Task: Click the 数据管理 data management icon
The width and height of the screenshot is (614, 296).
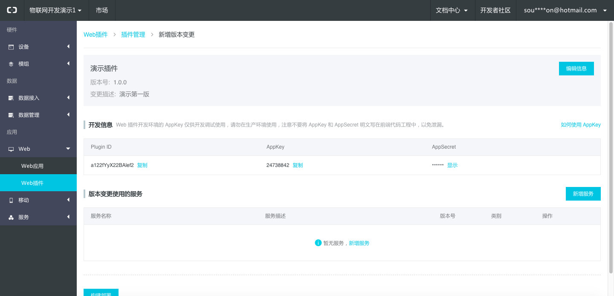Action: click(x=11, y=115)
